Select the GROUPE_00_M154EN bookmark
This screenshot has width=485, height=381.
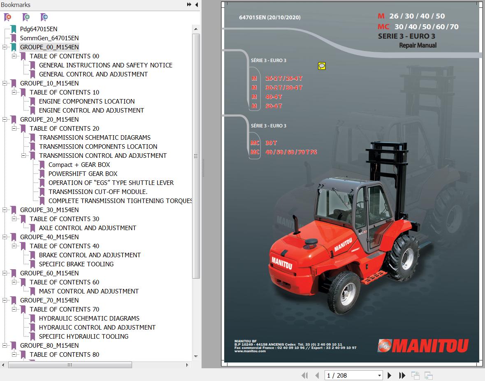(x=49, y=47)
